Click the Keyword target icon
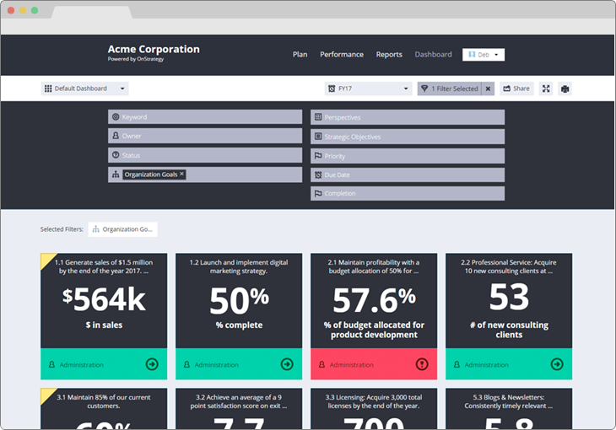616x430 pixels. pyautogui.click(x=116, y=116)
